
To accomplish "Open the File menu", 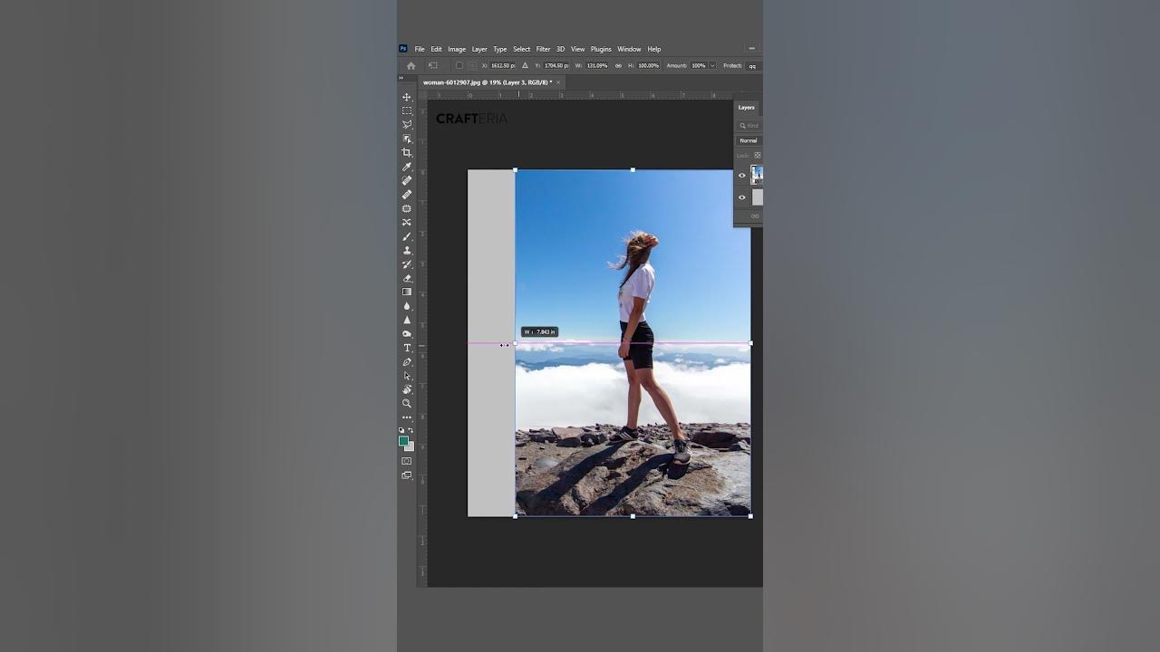I will [x=420, y=49].
